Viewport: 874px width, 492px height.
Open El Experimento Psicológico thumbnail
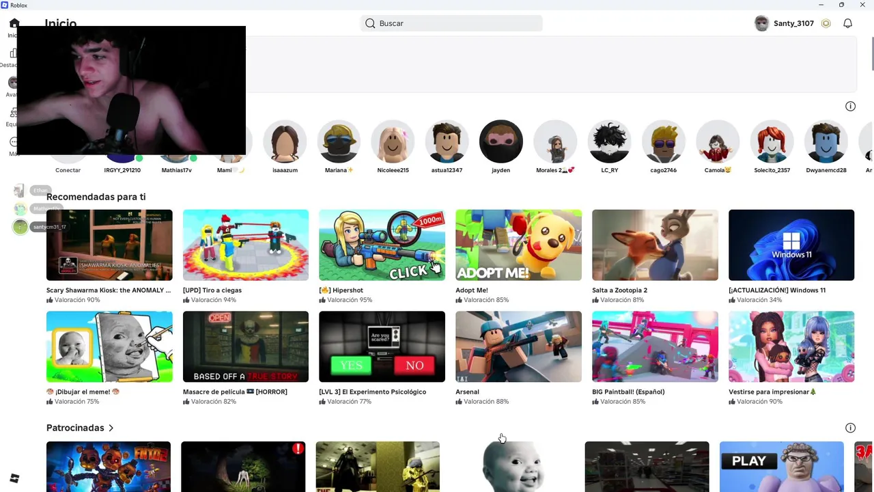pos(382,346)
